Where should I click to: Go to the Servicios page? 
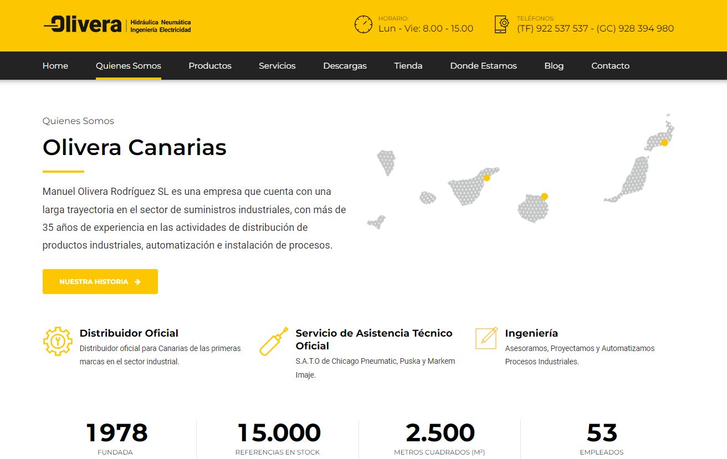(277, 66)
